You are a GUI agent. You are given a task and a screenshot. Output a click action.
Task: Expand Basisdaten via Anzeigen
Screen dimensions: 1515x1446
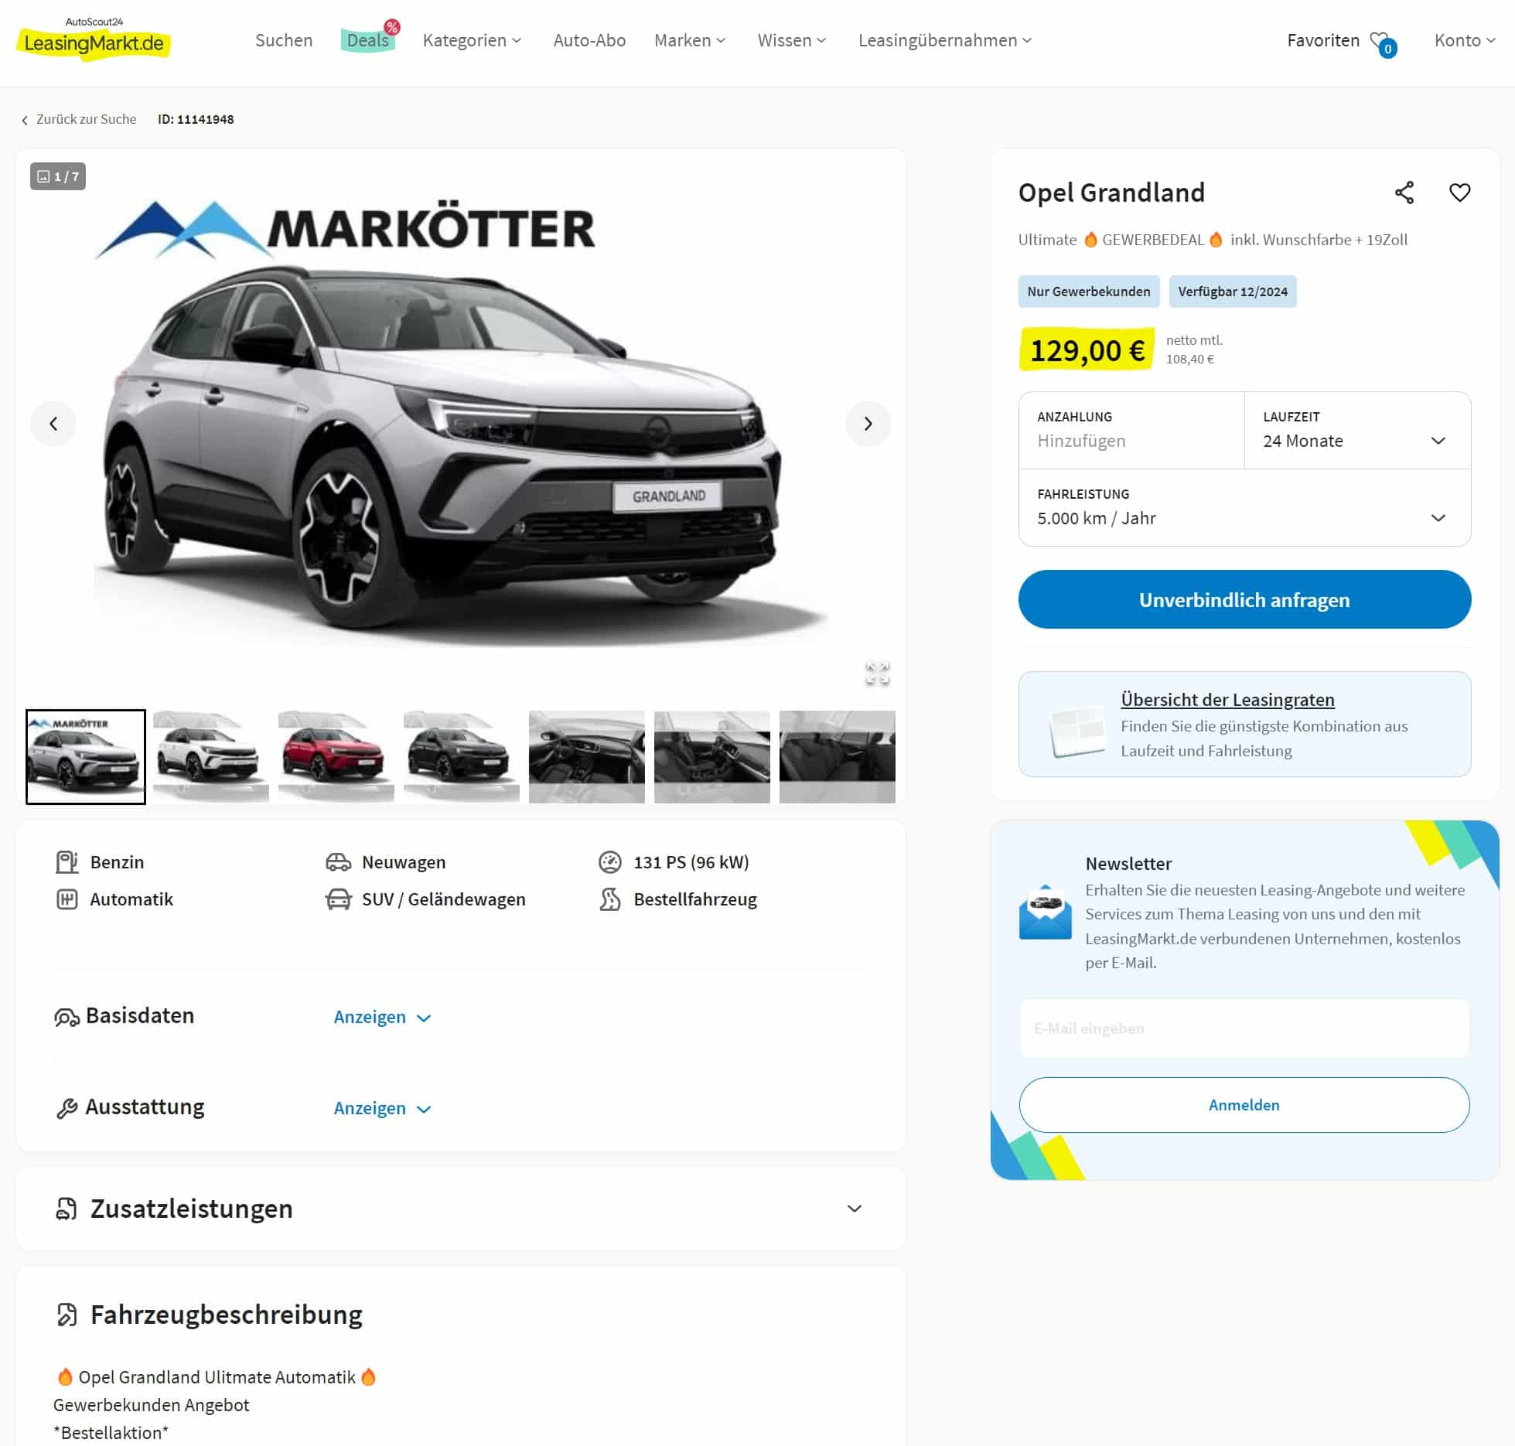coord(382,1017)
